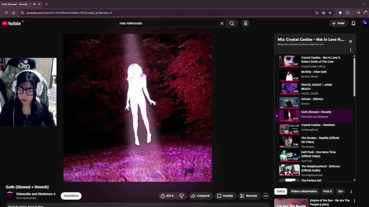Open the media control playlist icon
Image resolution: width=369 pixels, height=207 pixels.
pos(358,13)
